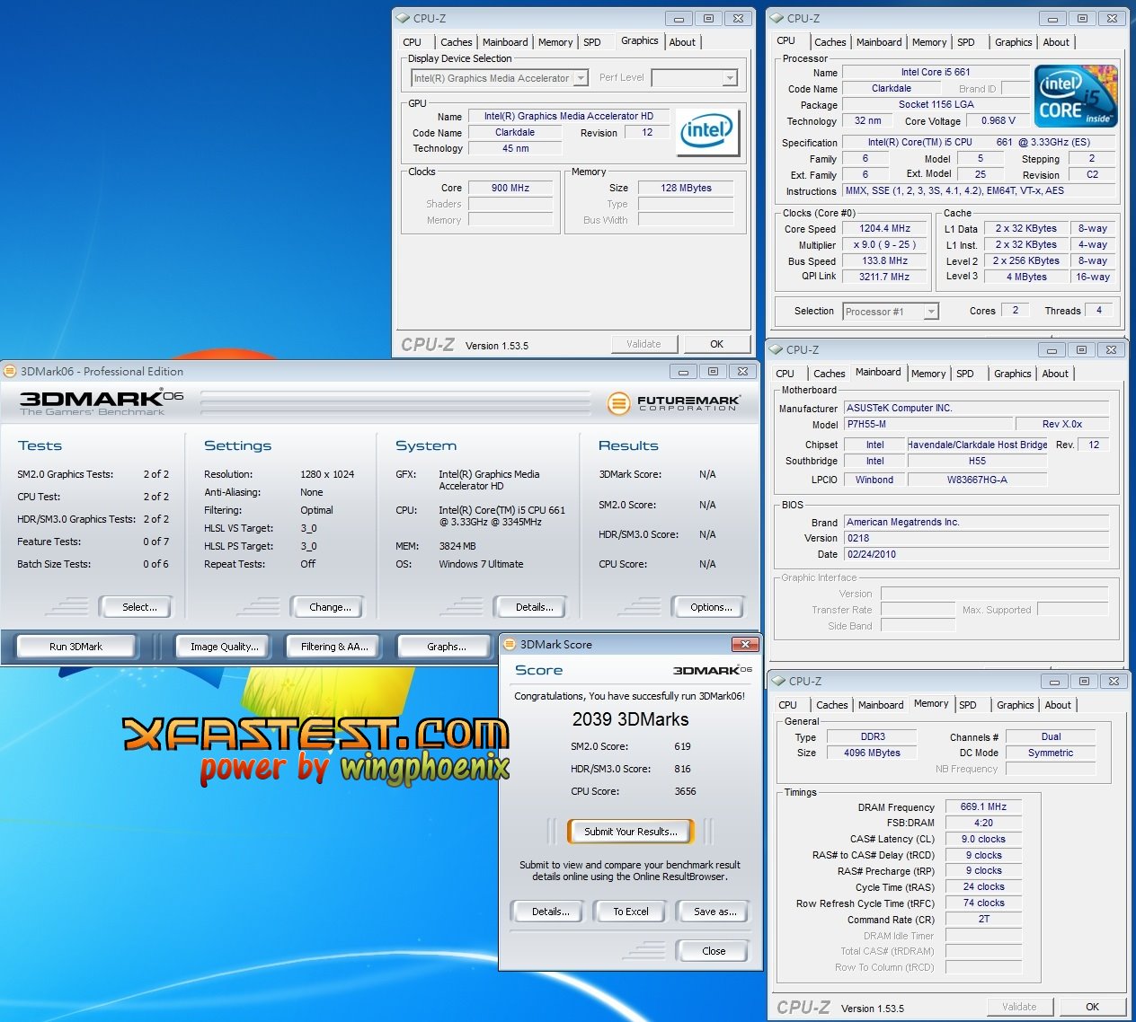Click the 3DMark Score dialog title icon
Viewport: 1136px width, 1022px height.
(x=510, y=644)
